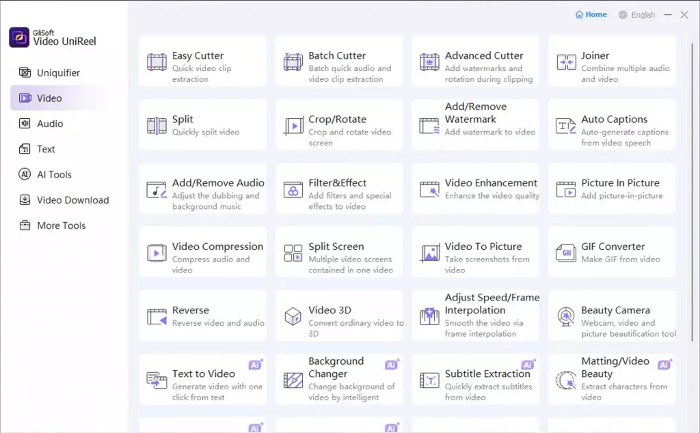The image size is (700, 433).
Task: Click the Home link
Action: tap(590, 14)
